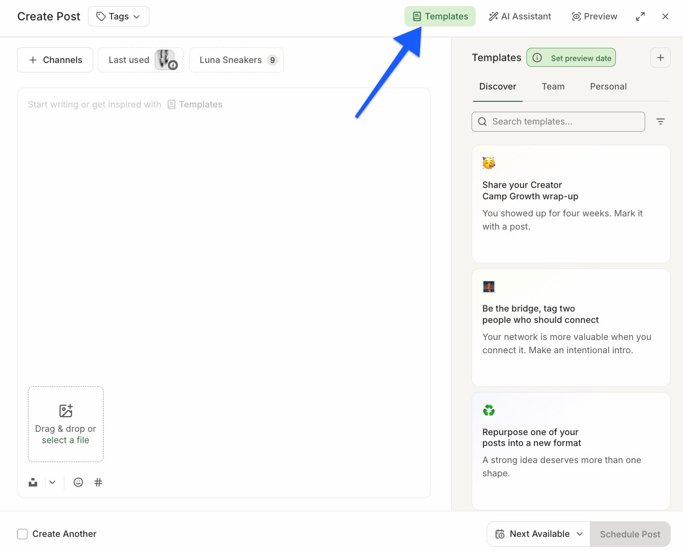Screen dimensions: 683x553
Task: Select the Luna Sneakers channel group
Action: click(x=236, y=60)
